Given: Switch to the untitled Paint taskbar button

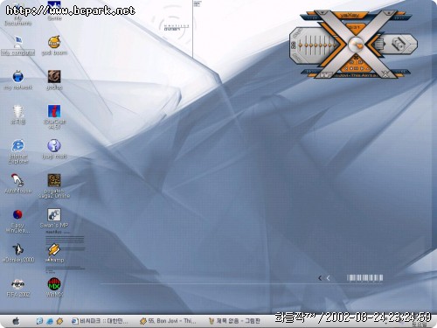Looking at the screenshot, I should (235, 321).
